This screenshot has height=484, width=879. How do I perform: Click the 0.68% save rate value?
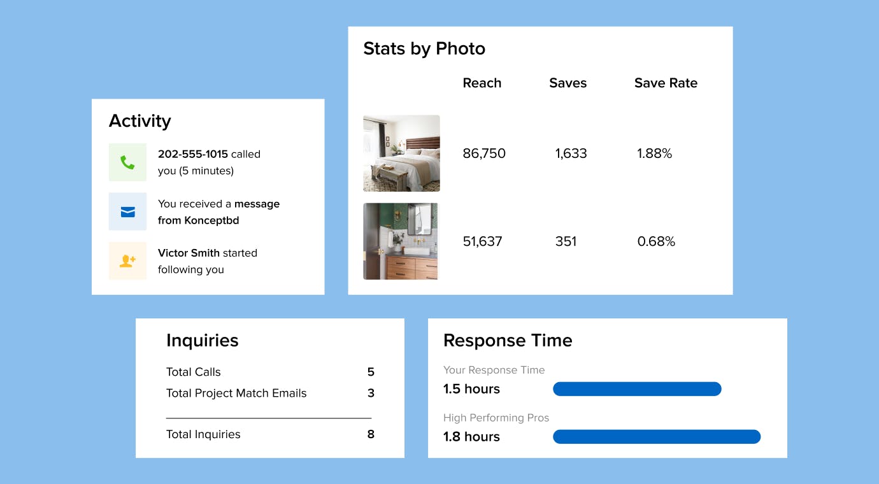(x=656, y=241)
